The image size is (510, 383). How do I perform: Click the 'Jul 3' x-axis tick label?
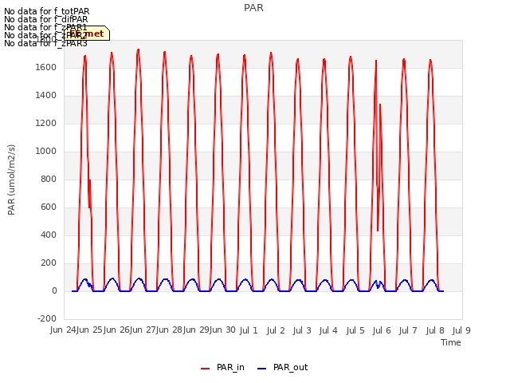[302, 330]
